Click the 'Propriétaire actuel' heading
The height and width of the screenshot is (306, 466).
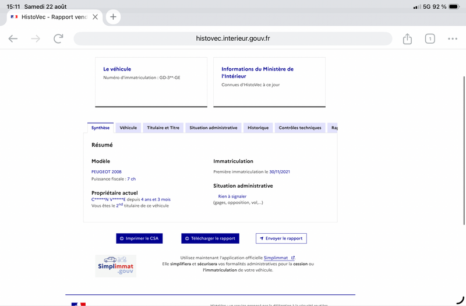(114, 193)
